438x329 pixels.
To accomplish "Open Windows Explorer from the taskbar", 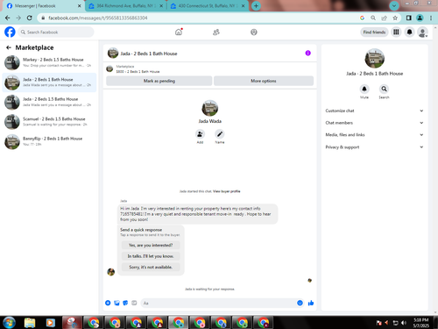I will point(30,323).
